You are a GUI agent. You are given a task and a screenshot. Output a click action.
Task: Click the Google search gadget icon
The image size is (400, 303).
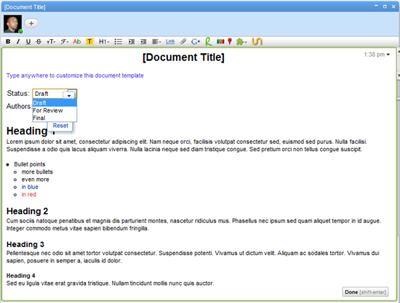pos(196,41)
